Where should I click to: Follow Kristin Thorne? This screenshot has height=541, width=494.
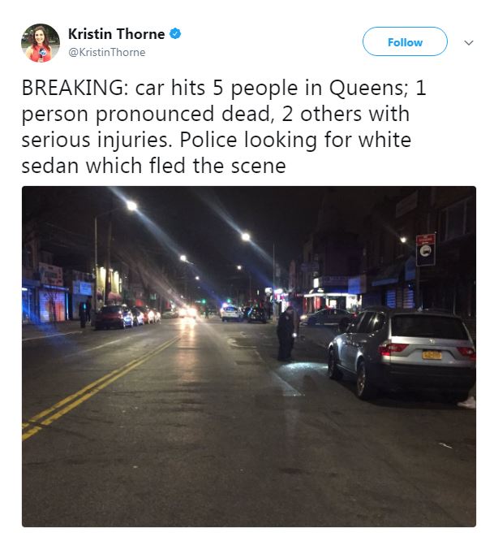pos(405,41)
